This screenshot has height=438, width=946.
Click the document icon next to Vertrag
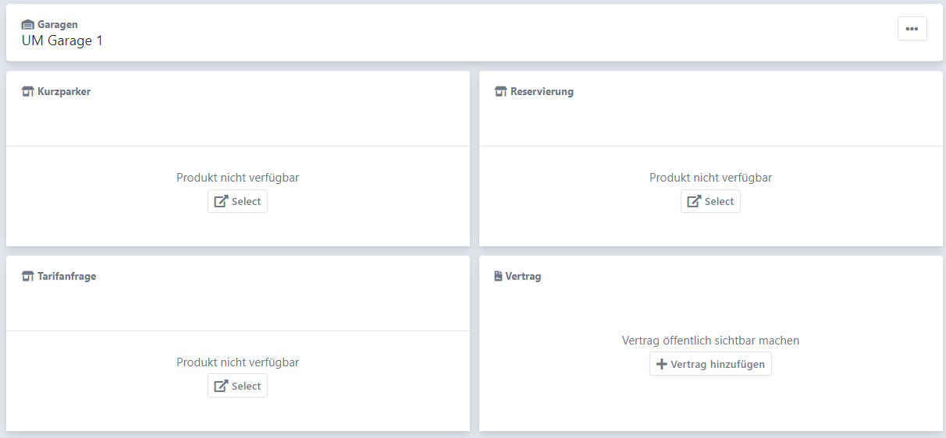click(x=499, y=277)
